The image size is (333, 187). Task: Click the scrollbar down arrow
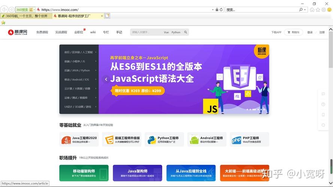tap(331, 183)
